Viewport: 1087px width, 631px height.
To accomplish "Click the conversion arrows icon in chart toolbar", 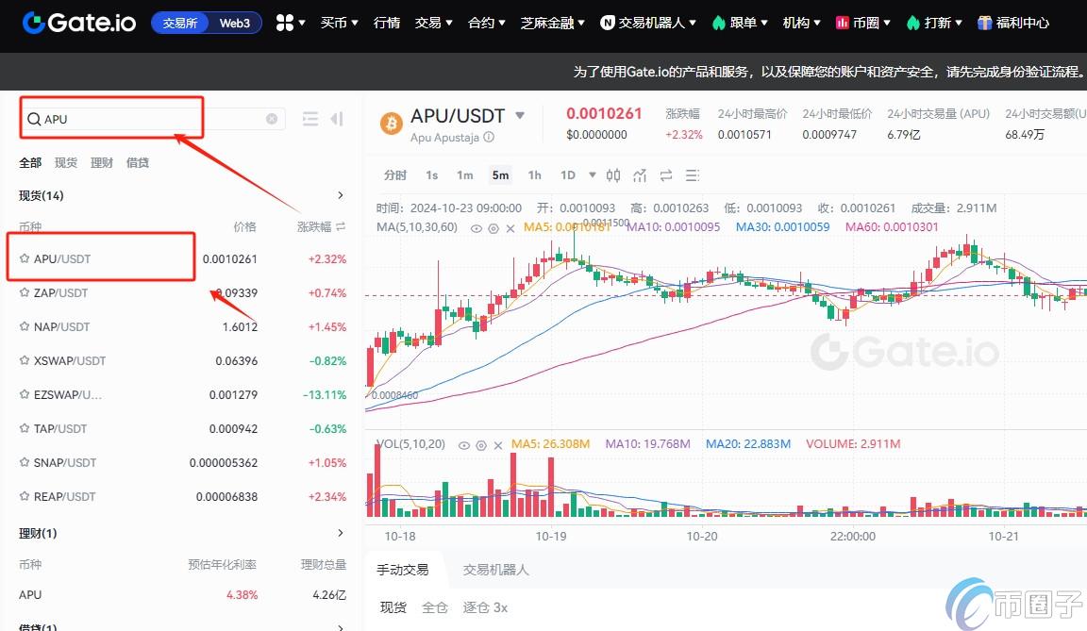I will (x=666, y=174).
